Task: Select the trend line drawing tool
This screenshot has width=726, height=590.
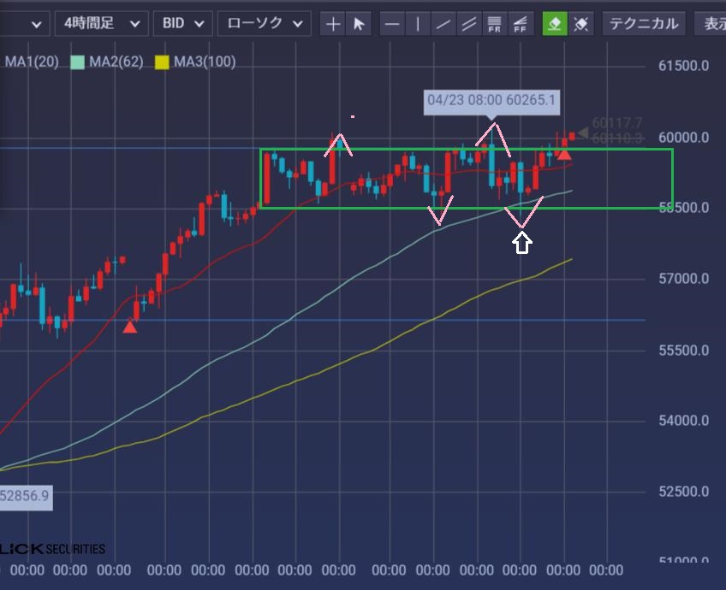Action: 443,24
